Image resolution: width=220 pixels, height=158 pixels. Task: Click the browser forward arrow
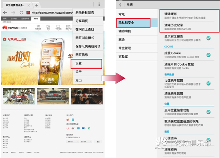13,13
